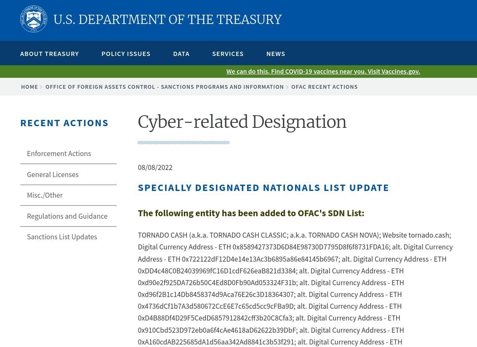Go to the Home breadcrumb
477x347 pixels.
pyautogui.click(x=29, y=87)
